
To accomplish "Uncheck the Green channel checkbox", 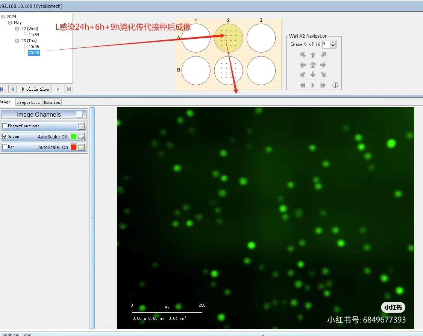I will click(5, 136).
